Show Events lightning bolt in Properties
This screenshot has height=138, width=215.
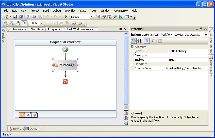153,41
